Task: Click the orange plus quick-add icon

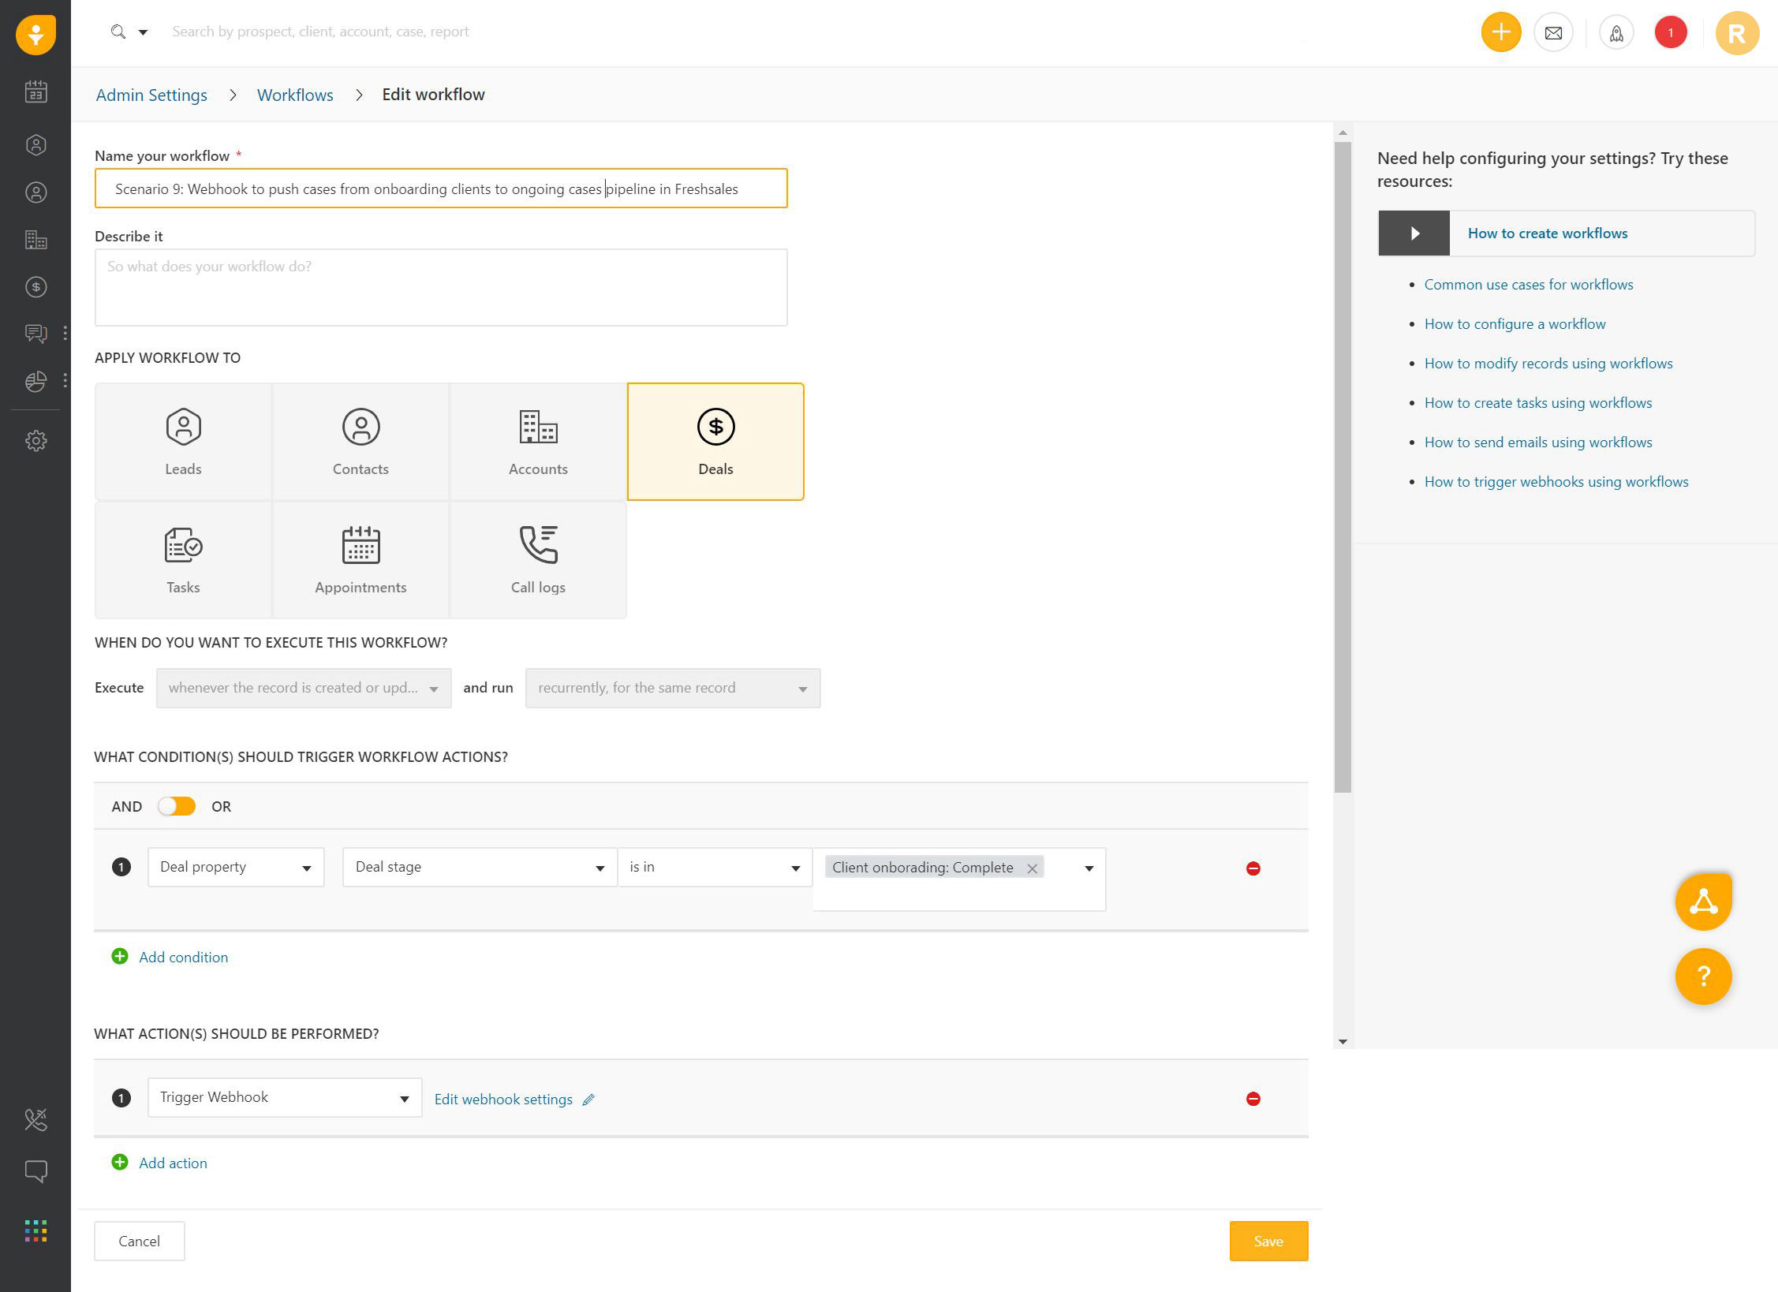Action: point(1500,33)
